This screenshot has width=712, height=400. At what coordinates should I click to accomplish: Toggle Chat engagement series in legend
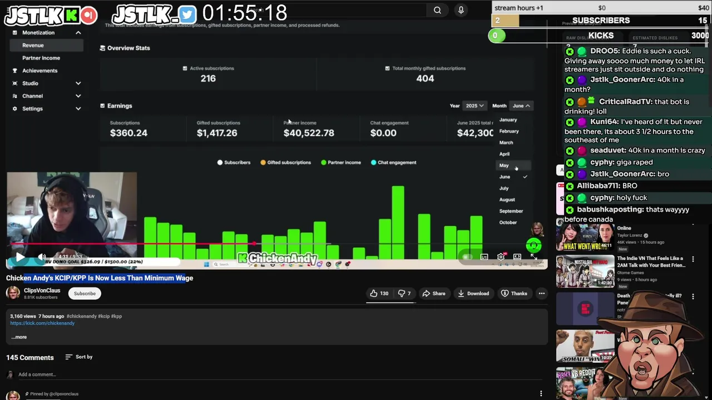point(393,163)
